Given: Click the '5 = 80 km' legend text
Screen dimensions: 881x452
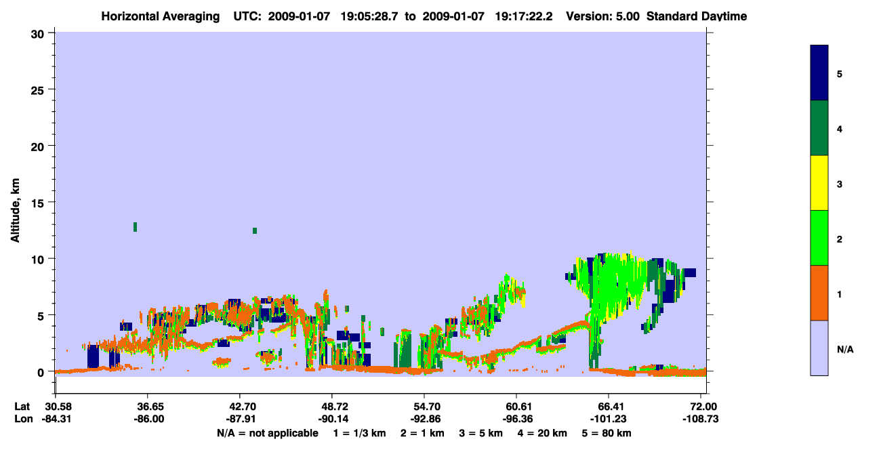Looking at the screenshot, I should point(606,433).
